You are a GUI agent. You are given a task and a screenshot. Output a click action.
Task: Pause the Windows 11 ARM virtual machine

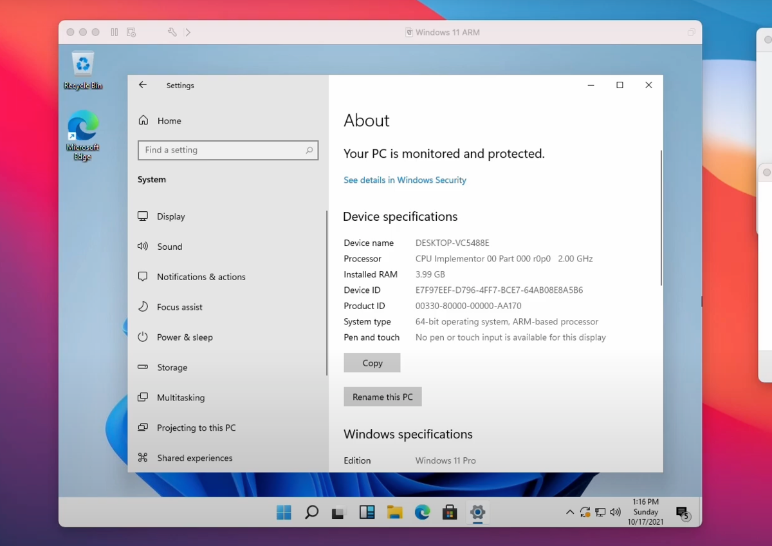pyautogui.click(x=115, y=32)
